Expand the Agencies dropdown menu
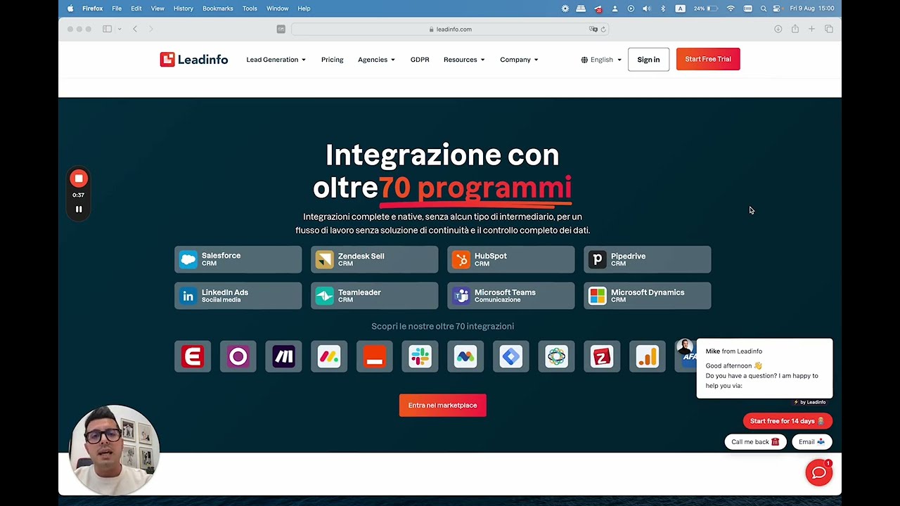 [x=376, y=60]
